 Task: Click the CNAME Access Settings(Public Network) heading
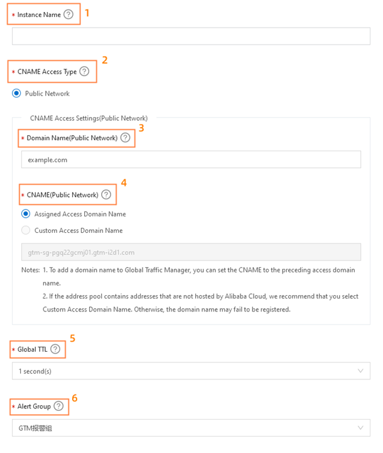coord(89,118)
